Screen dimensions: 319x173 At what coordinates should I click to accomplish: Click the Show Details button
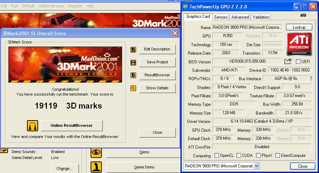[x=157, y=88]
